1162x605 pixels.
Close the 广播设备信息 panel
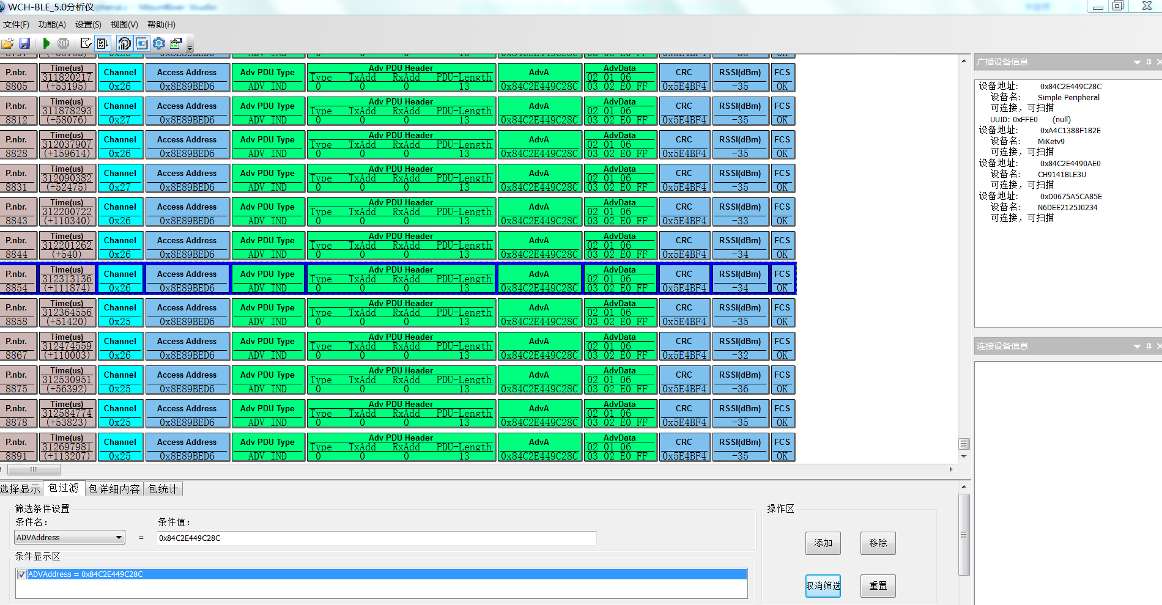tap(1159, 62)
